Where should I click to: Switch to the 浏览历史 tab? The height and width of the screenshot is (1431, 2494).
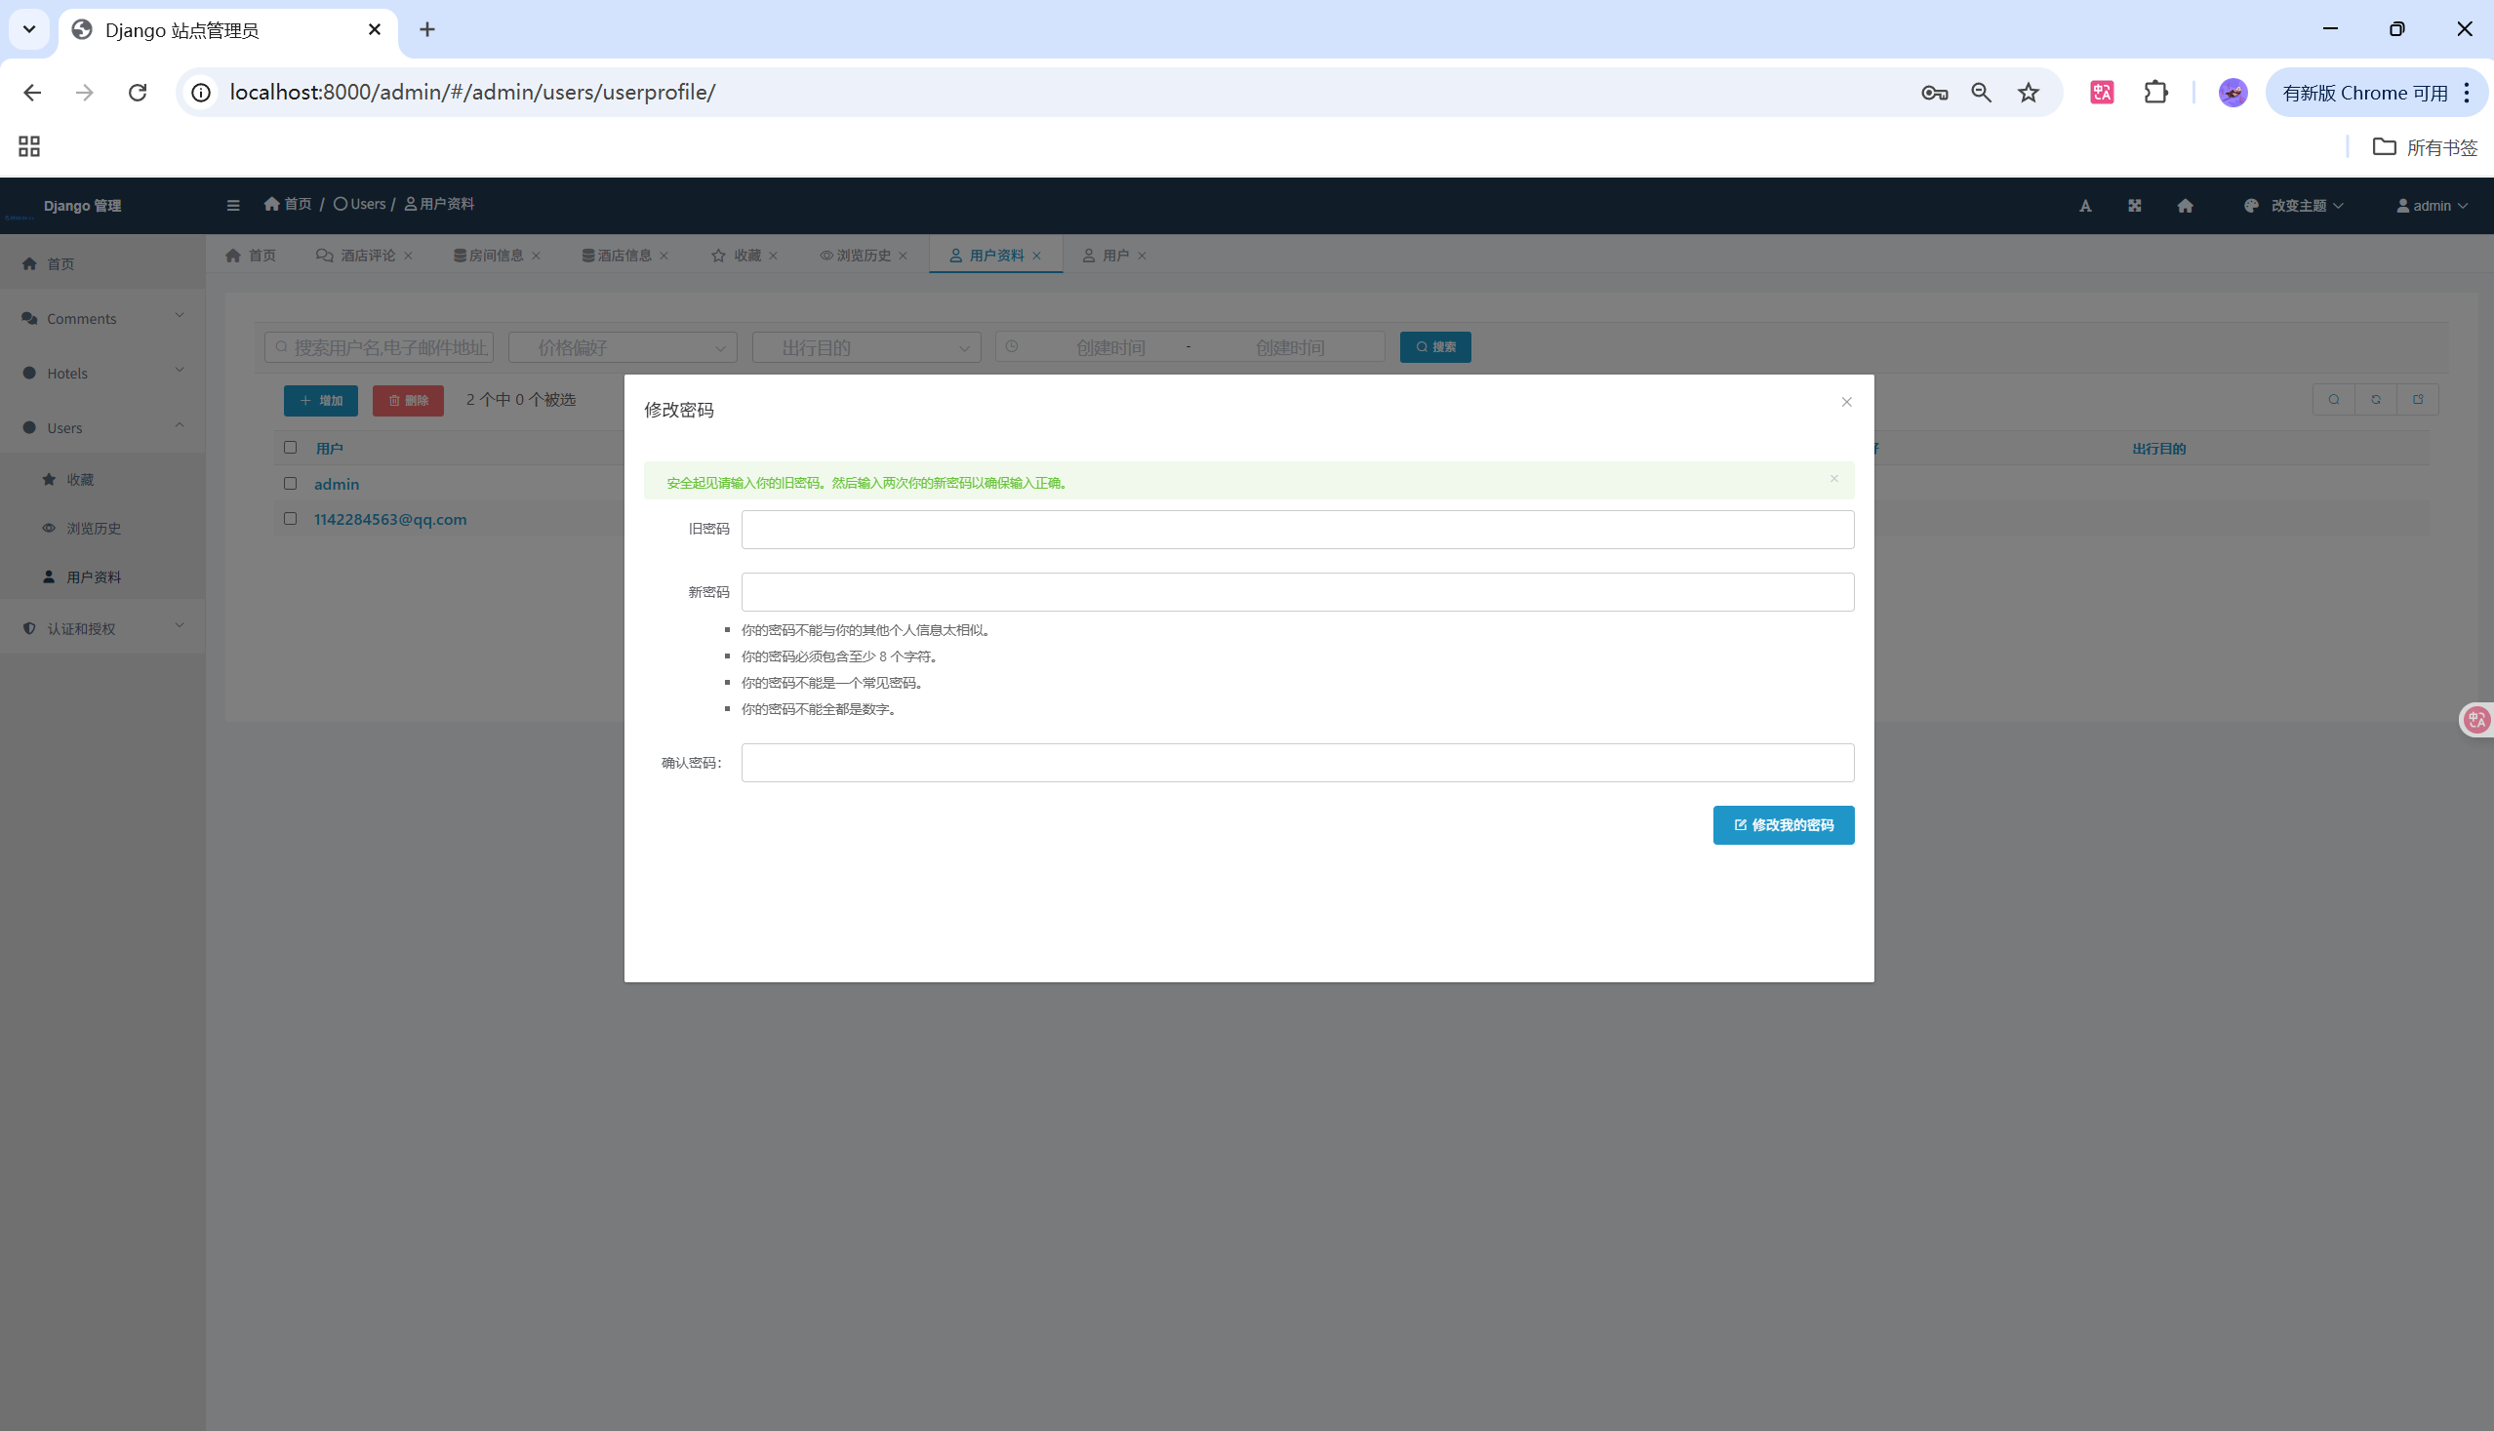[x=863, y=256]
